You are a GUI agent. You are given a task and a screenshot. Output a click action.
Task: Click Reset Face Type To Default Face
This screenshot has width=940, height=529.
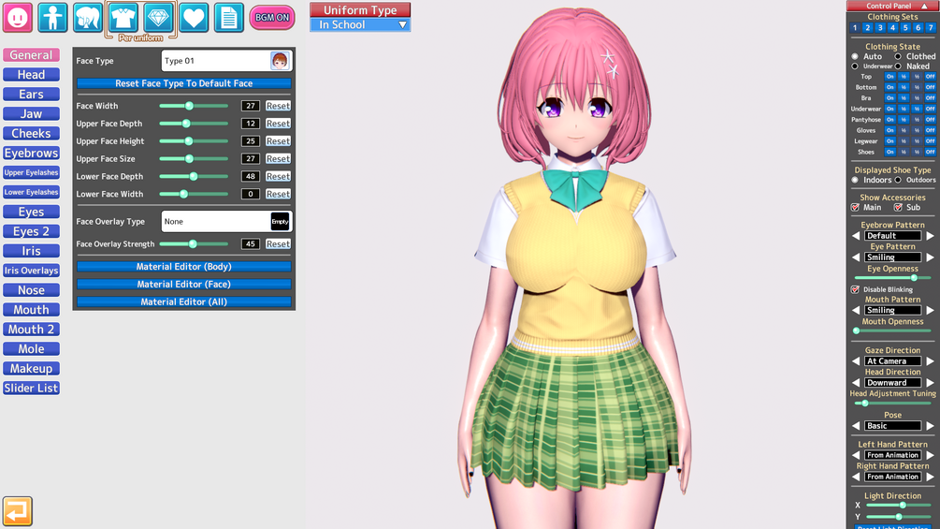click(184, 83)
